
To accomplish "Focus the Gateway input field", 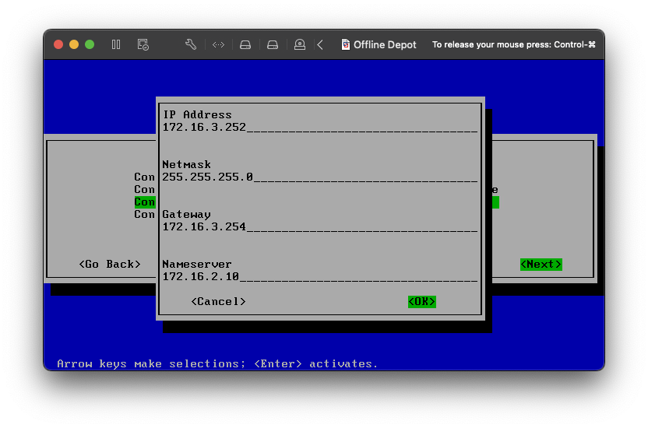I will [x=319, y=227].
